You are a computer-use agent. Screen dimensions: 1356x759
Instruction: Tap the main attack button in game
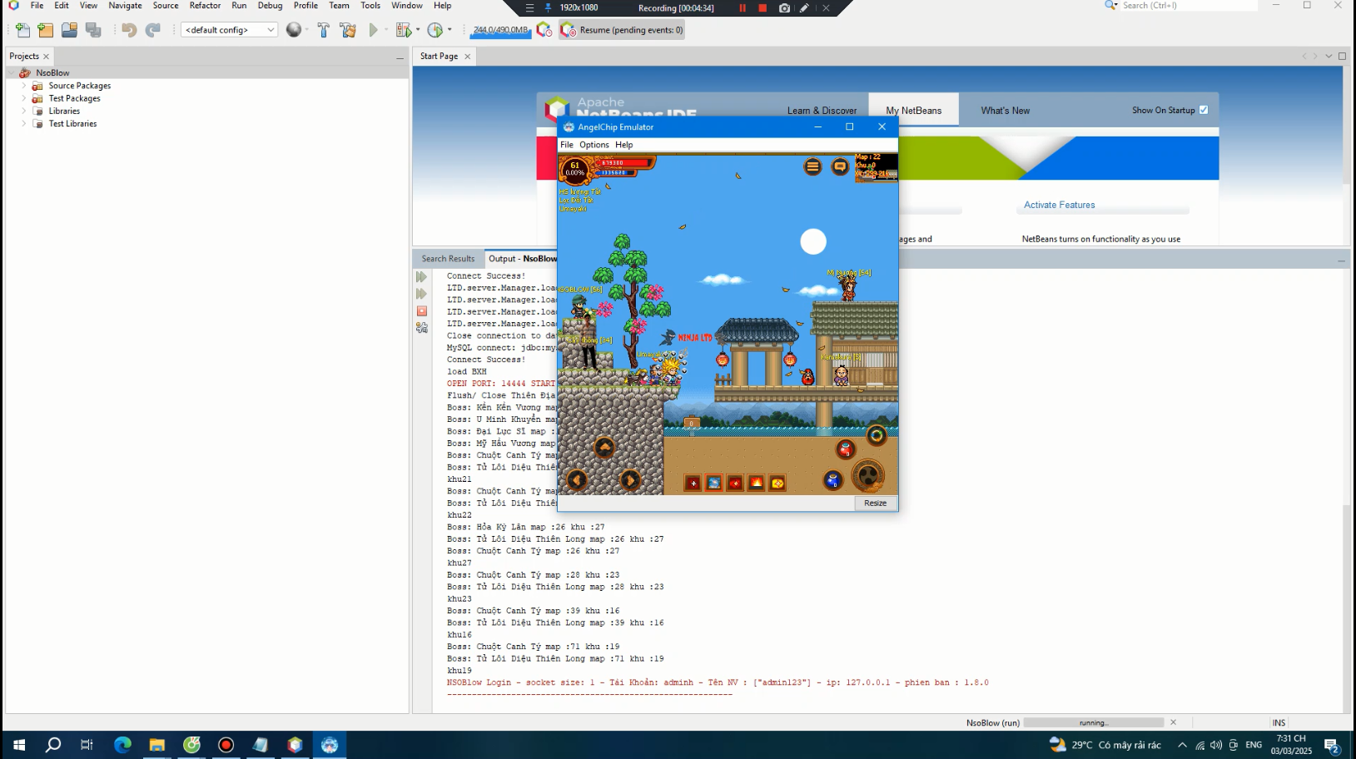click(x=868, y=476)
